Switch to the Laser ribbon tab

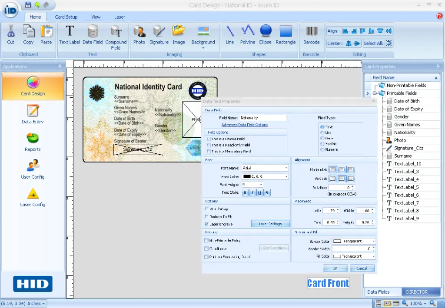(120, 17)
